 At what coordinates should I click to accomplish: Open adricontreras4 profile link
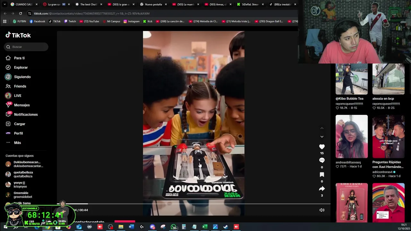point(384,172)
